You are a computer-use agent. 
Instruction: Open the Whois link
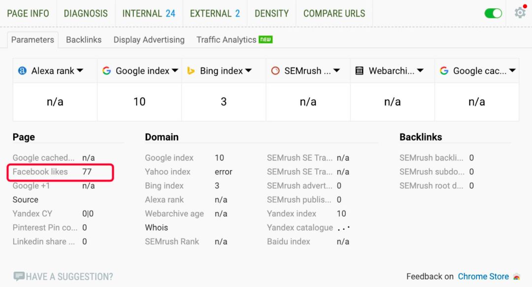[x=157, y=227]
